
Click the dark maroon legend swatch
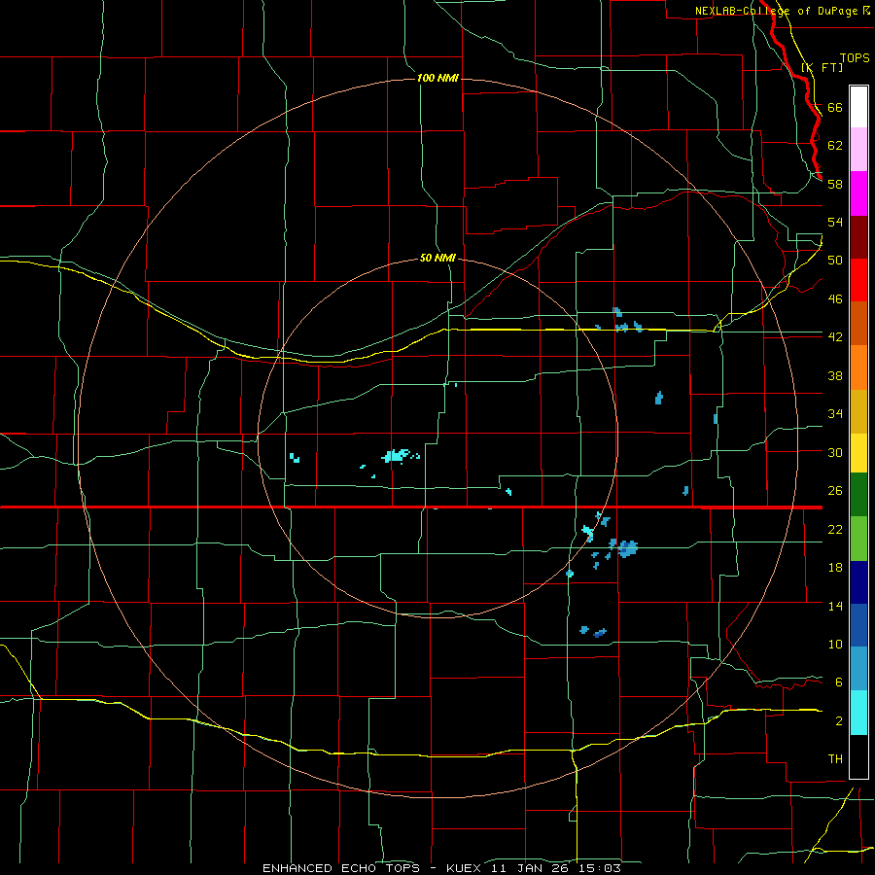coord(858,237)
